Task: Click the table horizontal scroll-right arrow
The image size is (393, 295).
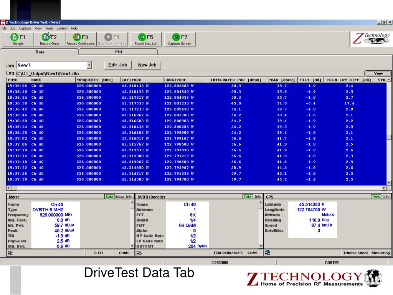Action: (x=384, y=187)
